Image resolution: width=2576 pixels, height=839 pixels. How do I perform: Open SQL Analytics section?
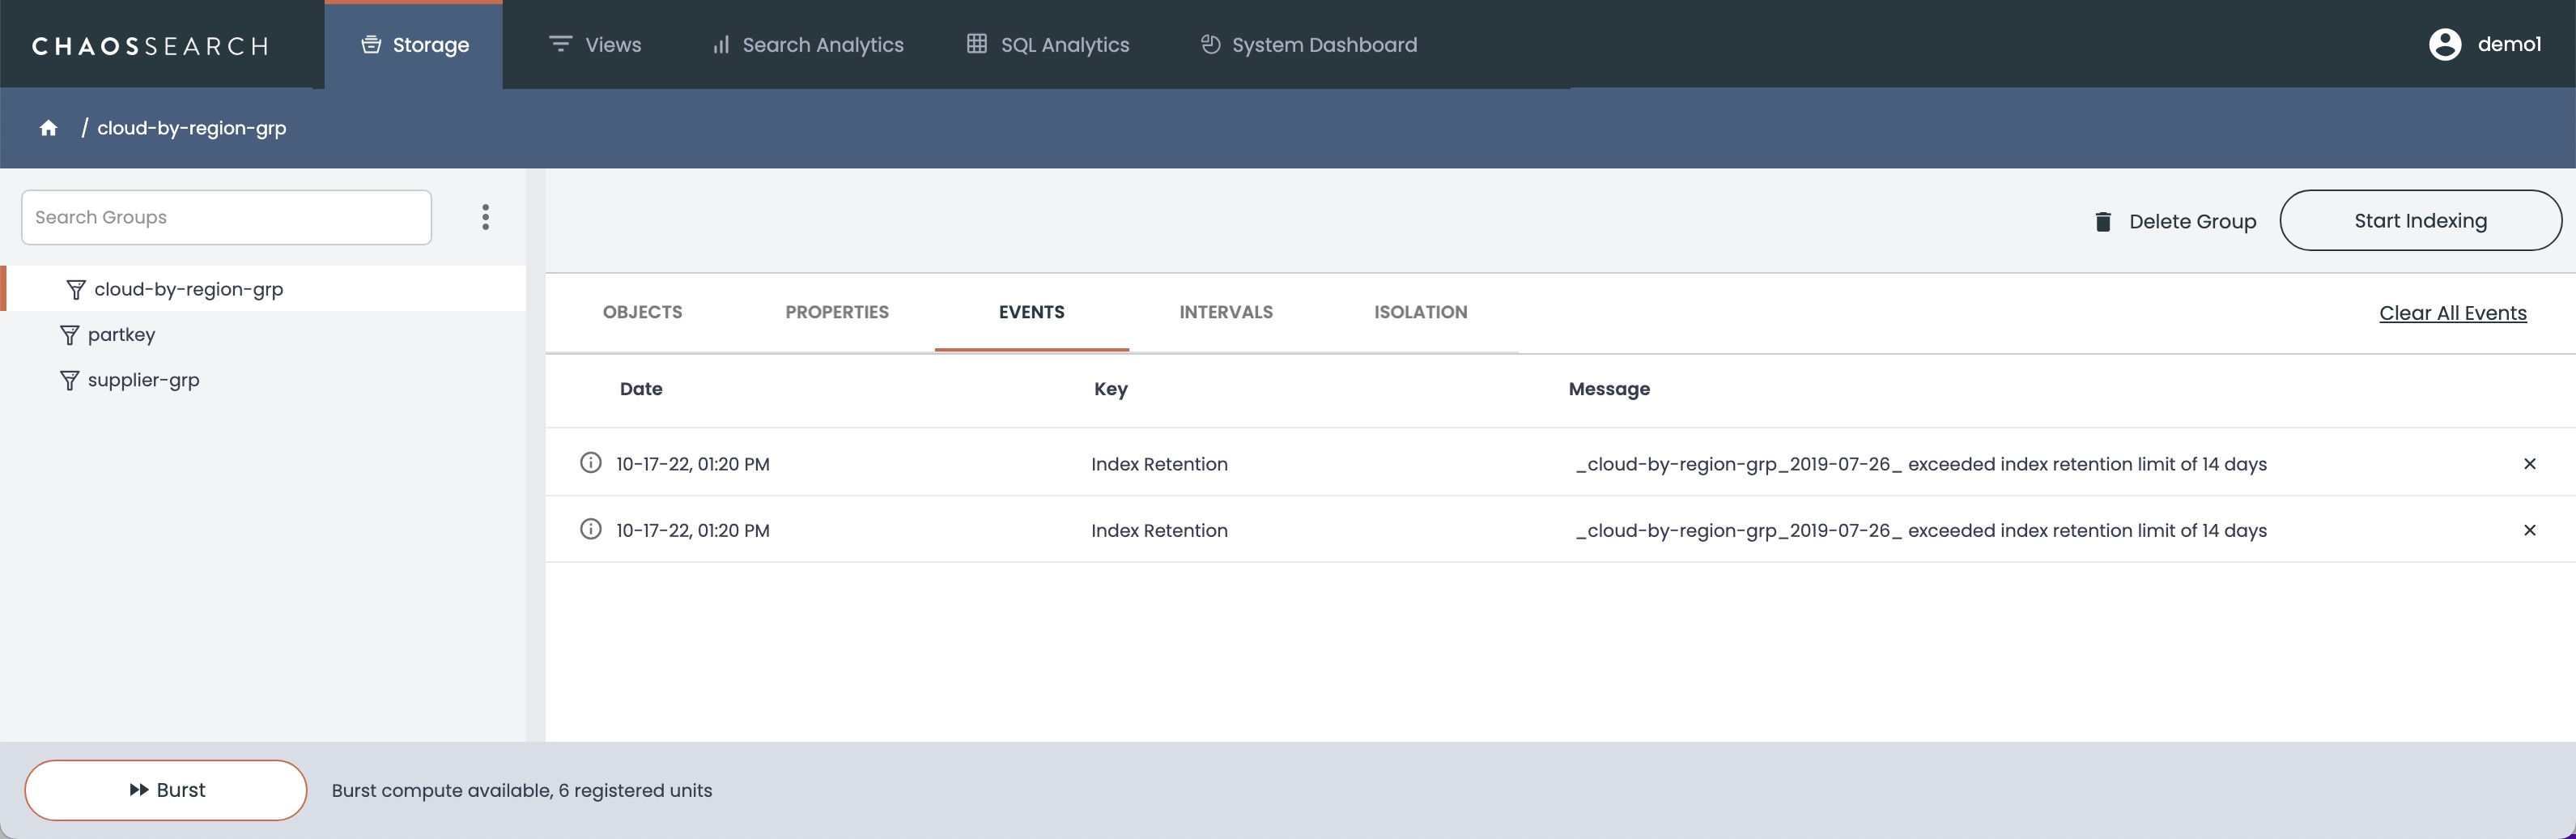(x=1048, y=45)
